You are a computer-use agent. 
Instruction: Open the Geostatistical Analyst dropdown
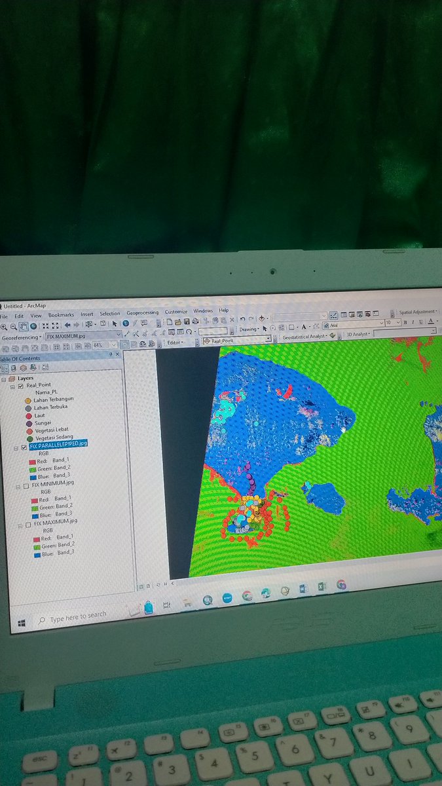coord(304,336)
